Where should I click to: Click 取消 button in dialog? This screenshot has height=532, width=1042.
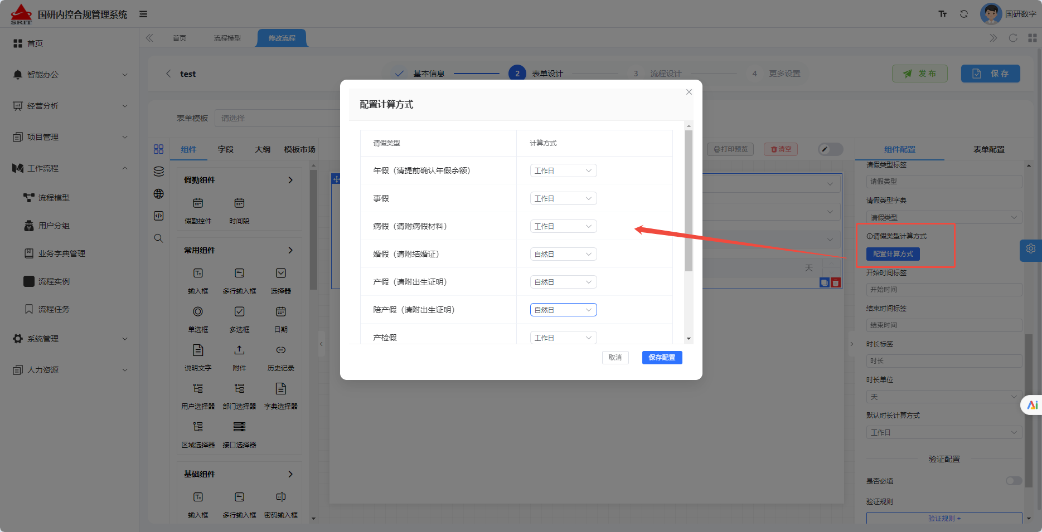pyautogui.click(x=615, y=358)
